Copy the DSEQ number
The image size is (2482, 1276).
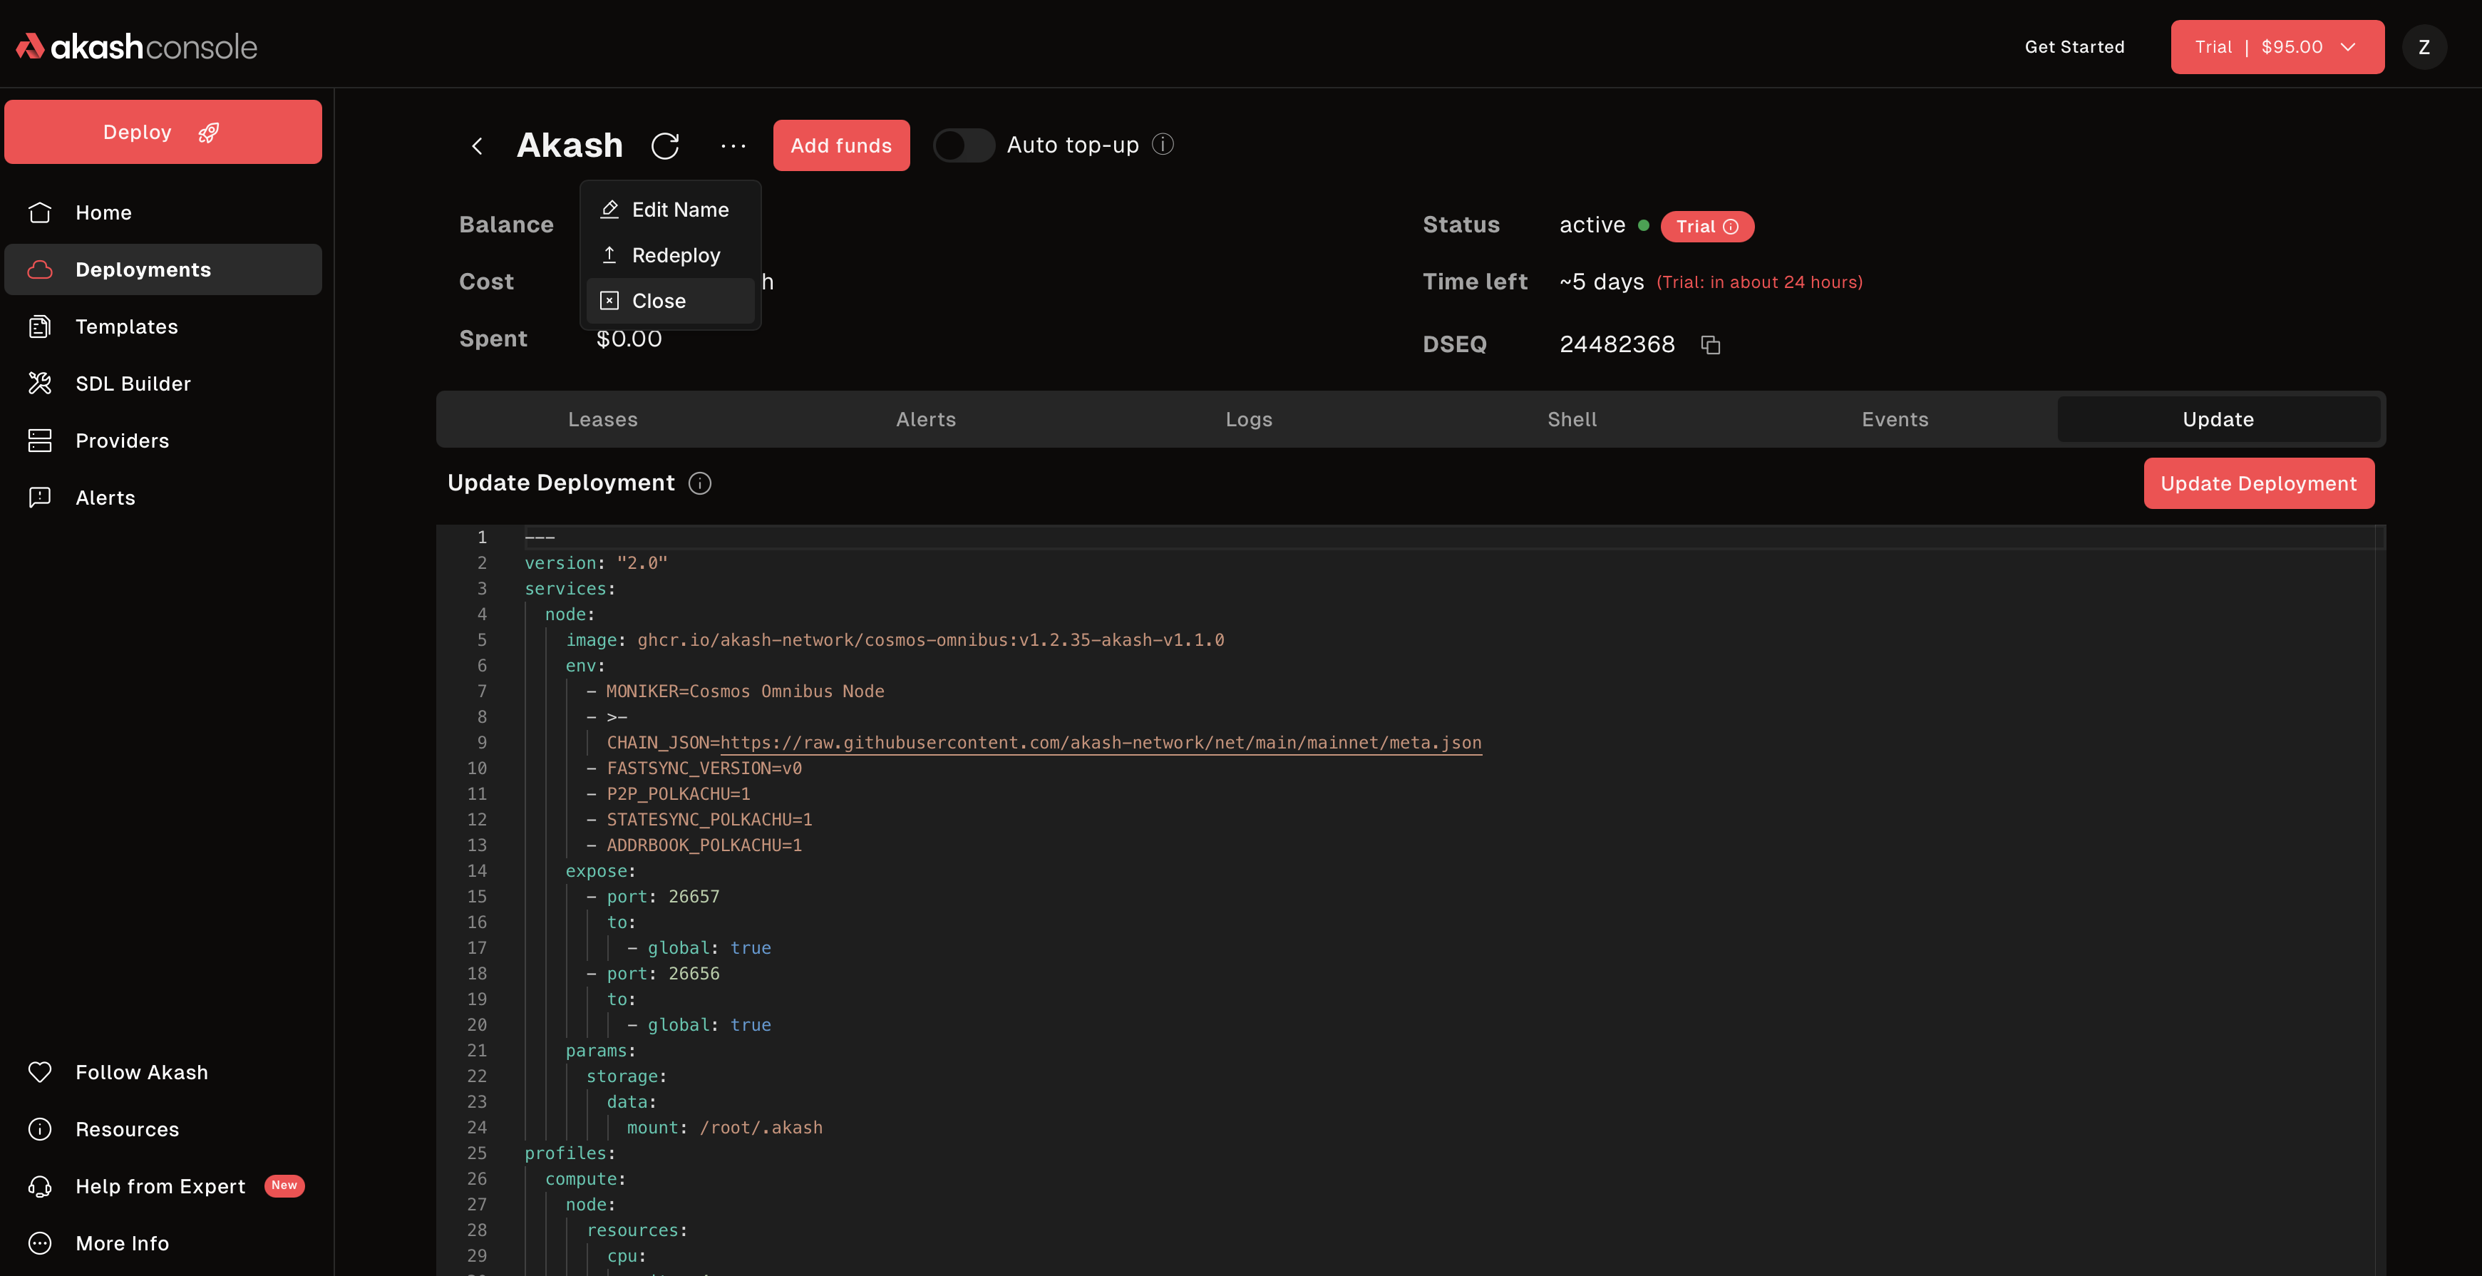[1710, 345]
